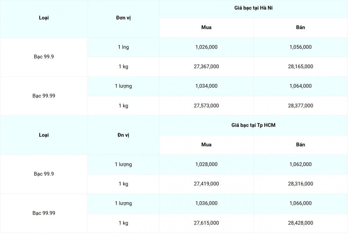Select the 28,428,000 value
This screenshot has height=234, width=348.
point(300,223)
